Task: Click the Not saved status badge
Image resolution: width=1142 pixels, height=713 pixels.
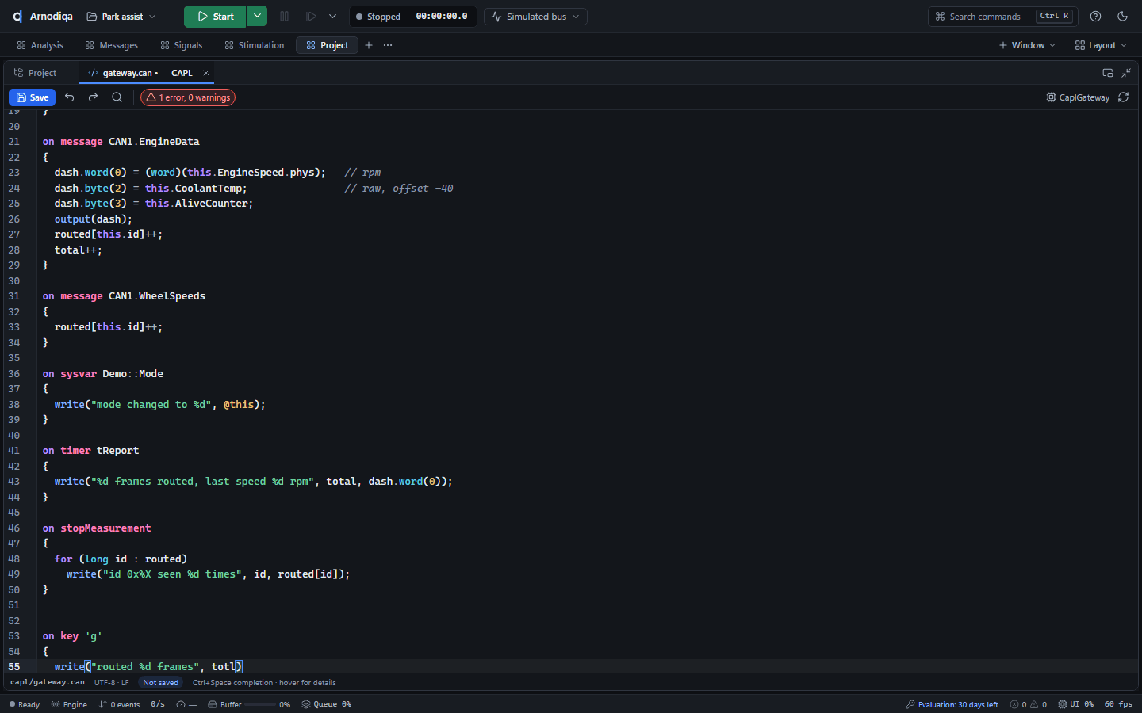Action: pos(161,683)
